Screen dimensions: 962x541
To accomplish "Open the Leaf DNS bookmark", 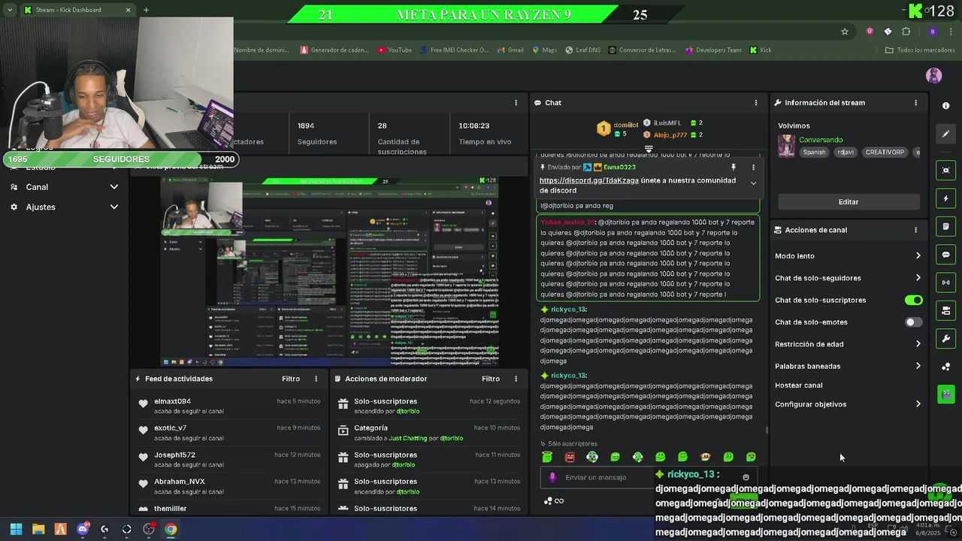I will (582, 50).
